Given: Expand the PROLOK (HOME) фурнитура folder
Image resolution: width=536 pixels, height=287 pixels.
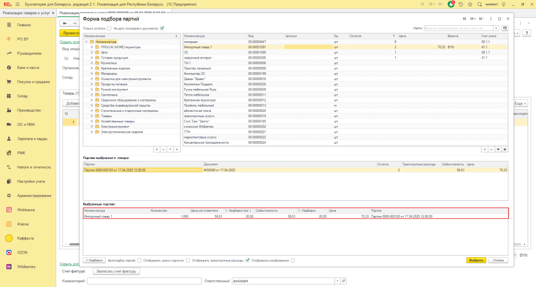Looking at the screenshot, I should 92,47.
